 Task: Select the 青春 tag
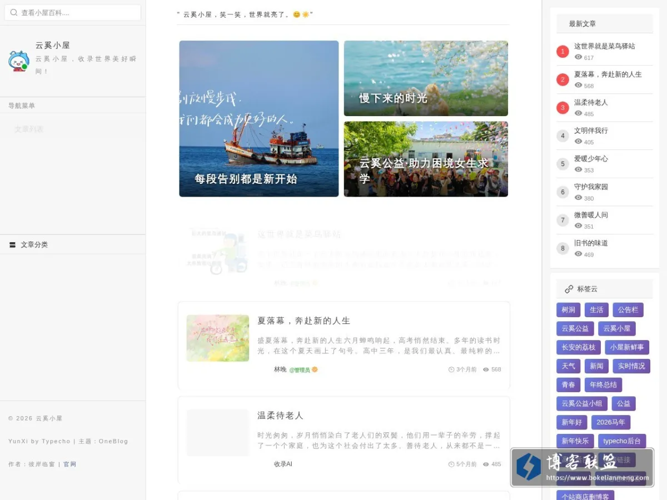pyautogui.click(x=568, y=385)
